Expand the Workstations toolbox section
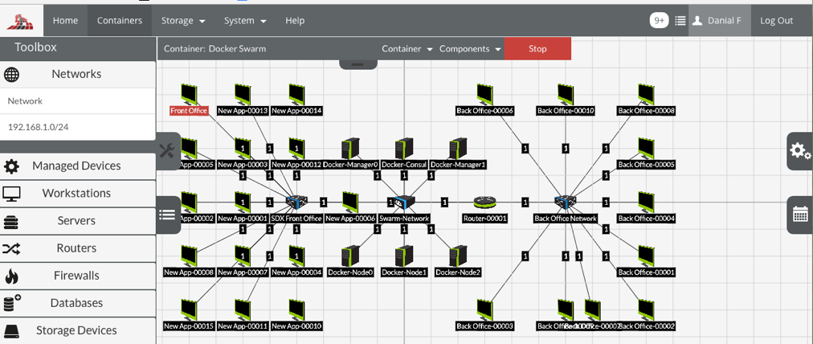The image size is (813, 344). (x=78, y=194)
